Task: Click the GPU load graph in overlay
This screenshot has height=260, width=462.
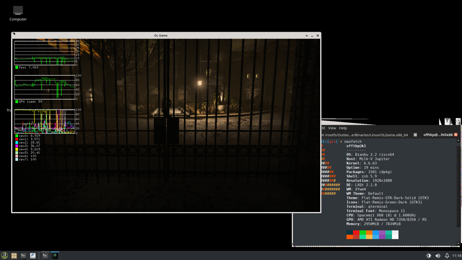Action: point(45,87)
